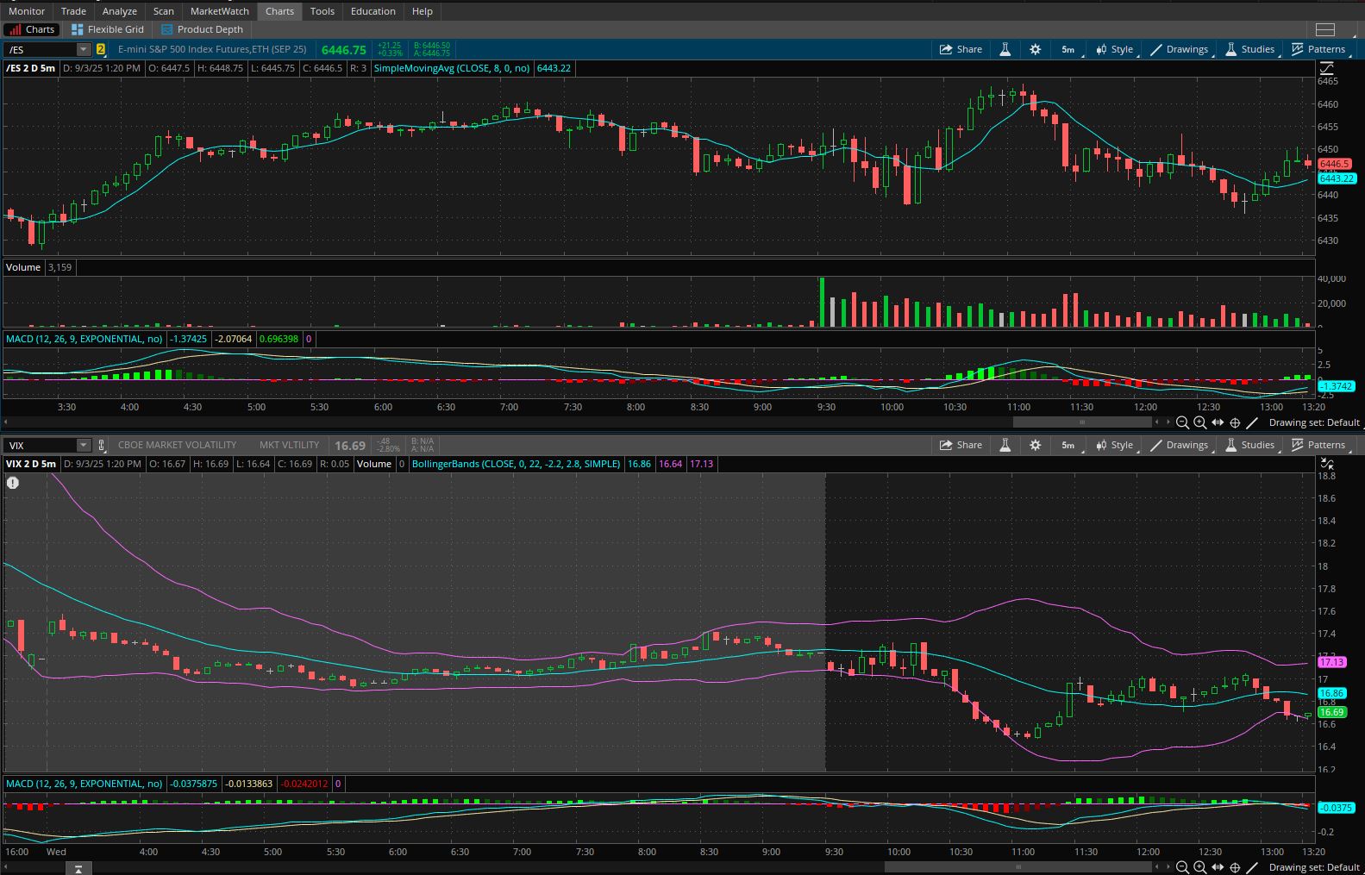Share the /ES chart
The image size is (1365, 875).
click(x=961, y=49)
